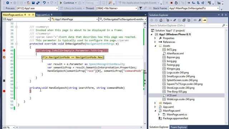This screenshot has height=129, width=229.
Task: Click the Navigate Backward toolbar icon
Action: 7,3
